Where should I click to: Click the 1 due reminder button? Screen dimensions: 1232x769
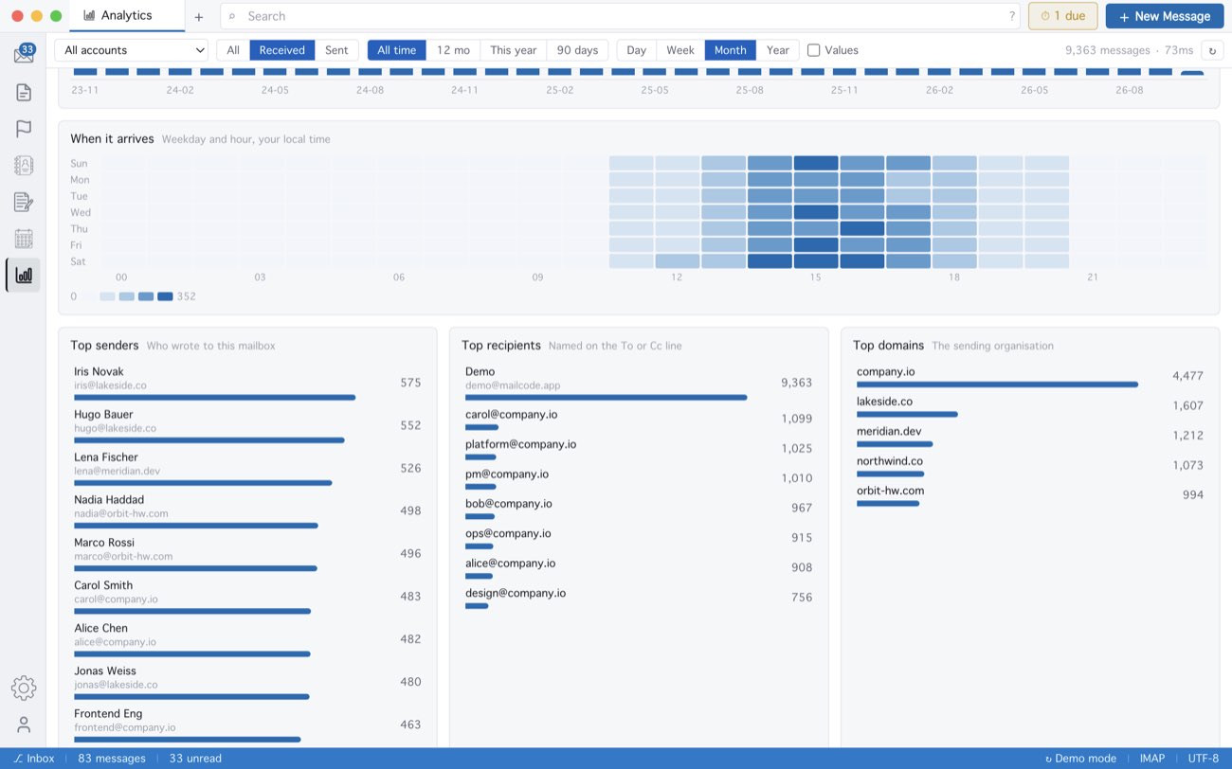tap(1062, 16)
